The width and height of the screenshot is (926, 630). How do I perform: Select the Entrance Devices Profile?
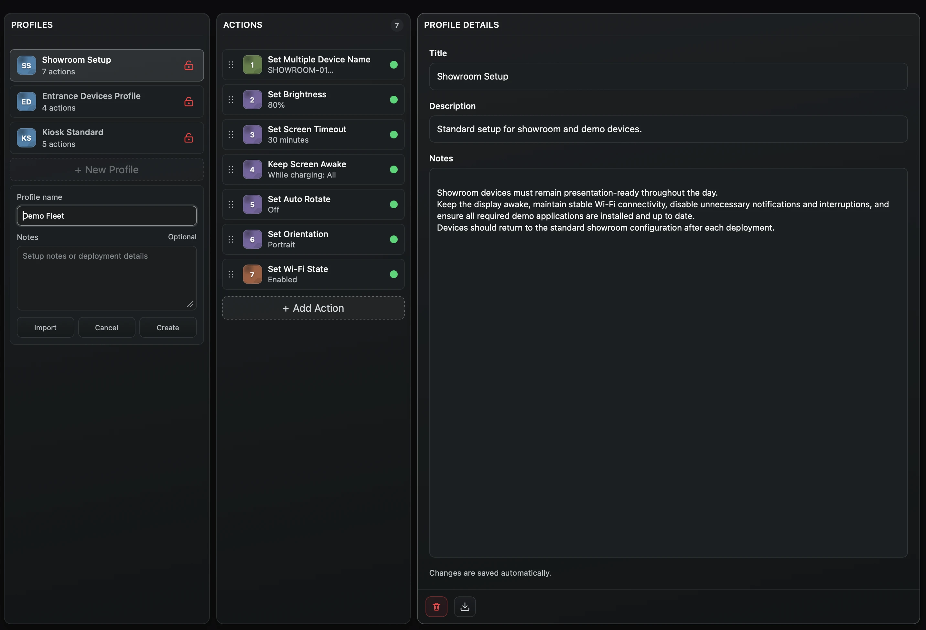[107, 102]
